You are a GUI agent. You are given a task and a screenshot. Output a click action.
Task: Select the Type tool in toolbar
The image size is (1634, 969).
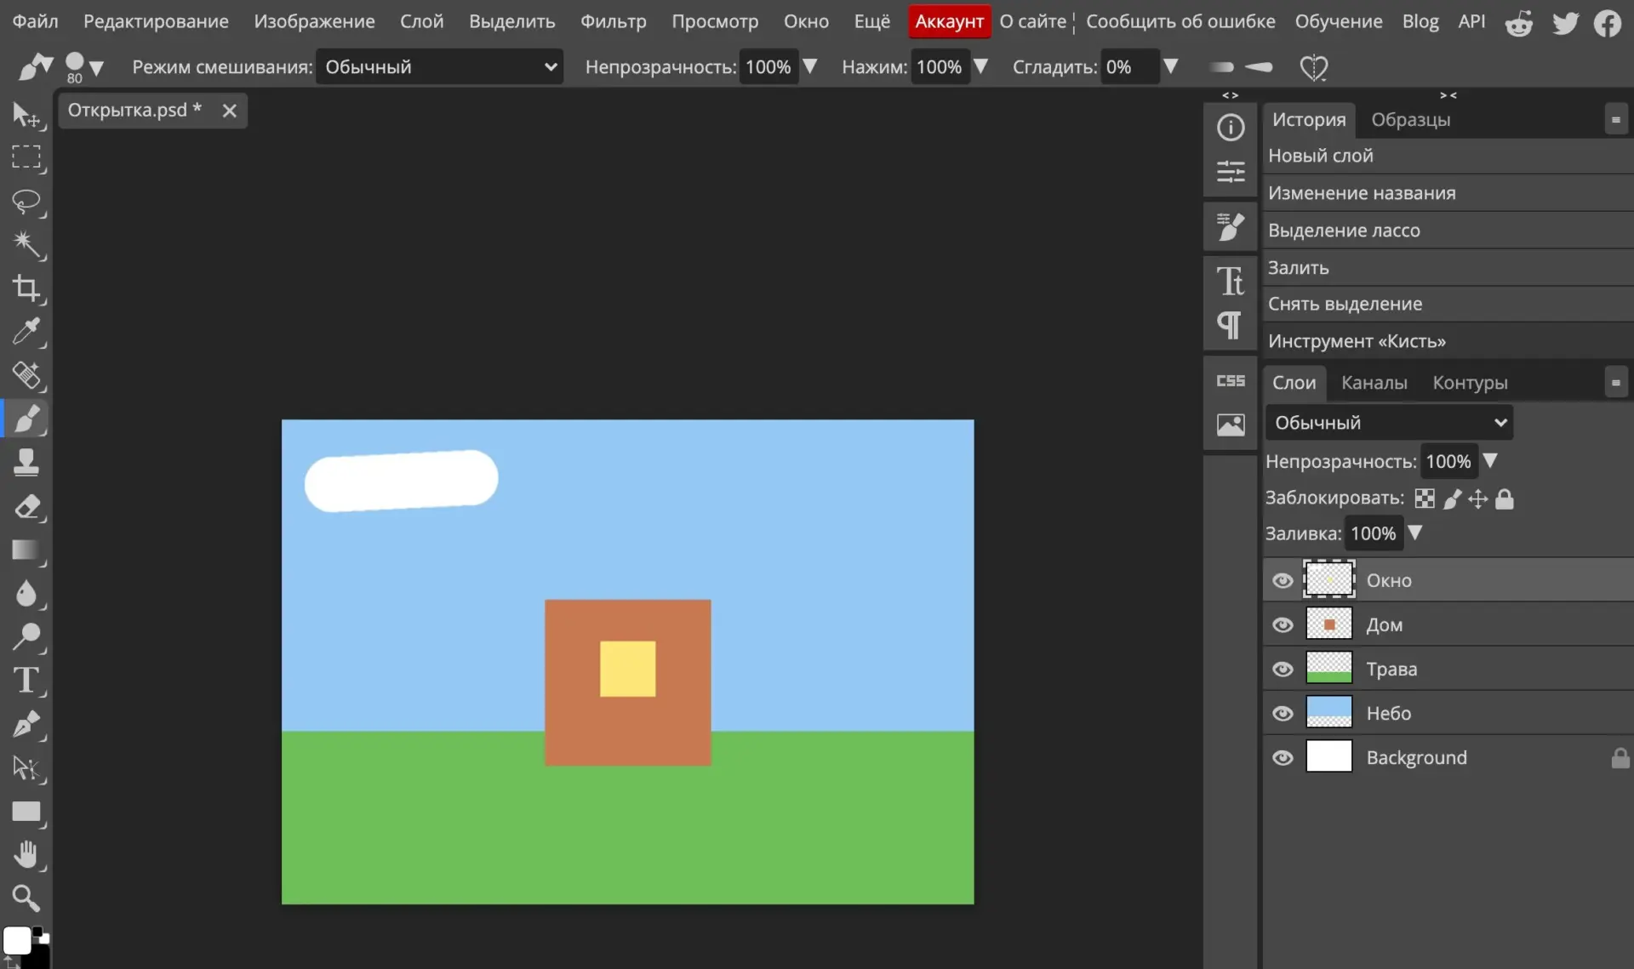(26, 681)
